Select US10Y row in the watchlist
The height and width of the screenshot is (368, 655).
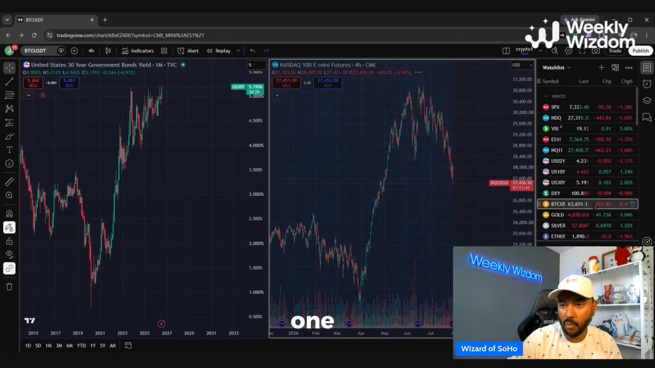(587, 172)
